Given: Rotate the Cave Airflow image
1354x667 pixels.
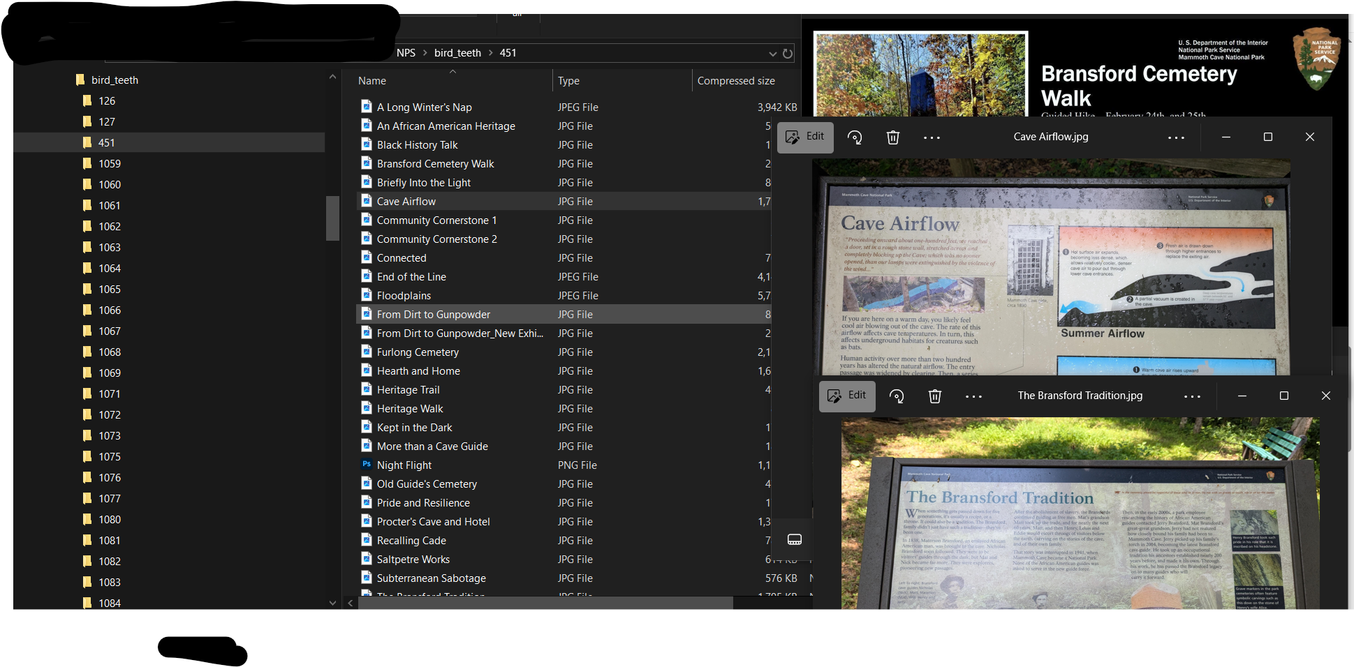Looking at the screenshot, I should click(x=855, y=137).
